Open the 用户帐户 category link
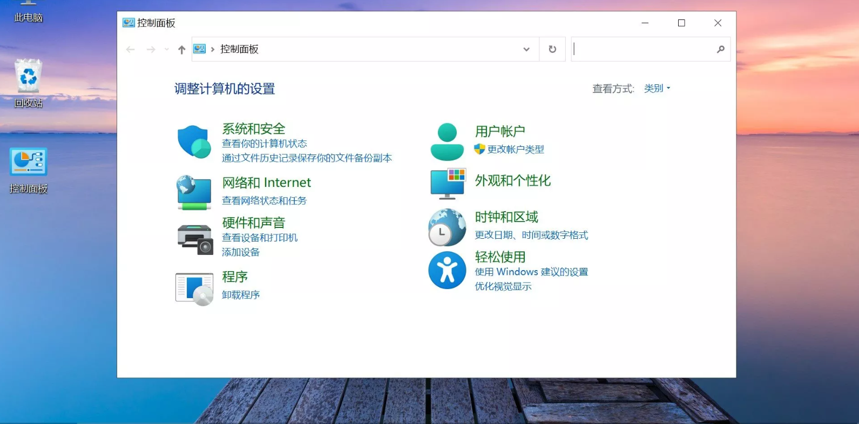 click(500, 131)
